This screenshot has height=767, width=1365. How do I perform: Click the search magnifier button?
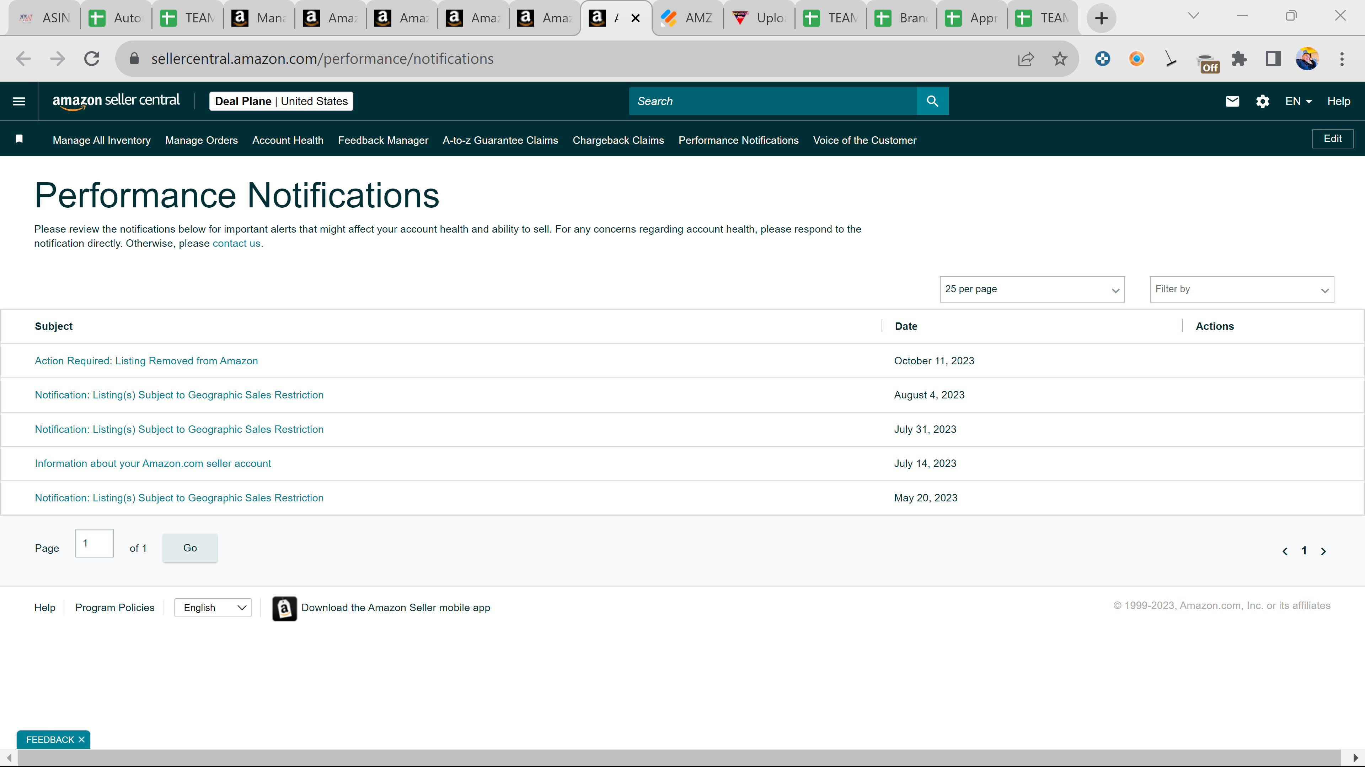click(x=933, y=101)
